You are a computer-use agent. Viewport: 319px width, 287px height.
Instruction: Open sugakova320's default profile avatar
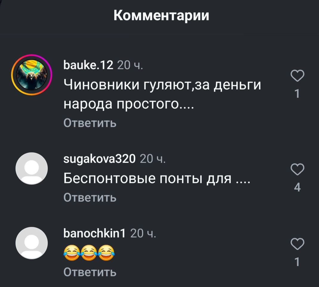[32, 169]
